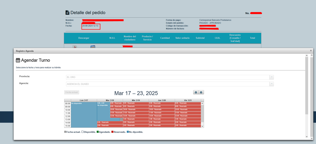Click the calendar grid scroll-up arrow
This screenshot has width=316, height=144.
point(202,103)
